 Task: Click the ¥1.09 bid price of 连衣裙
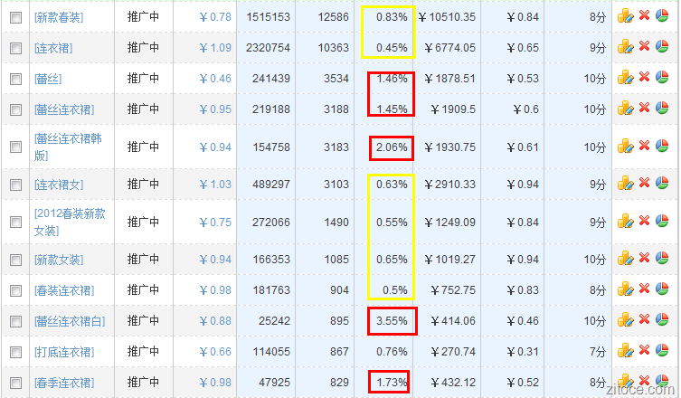click(x=214, y=47)
